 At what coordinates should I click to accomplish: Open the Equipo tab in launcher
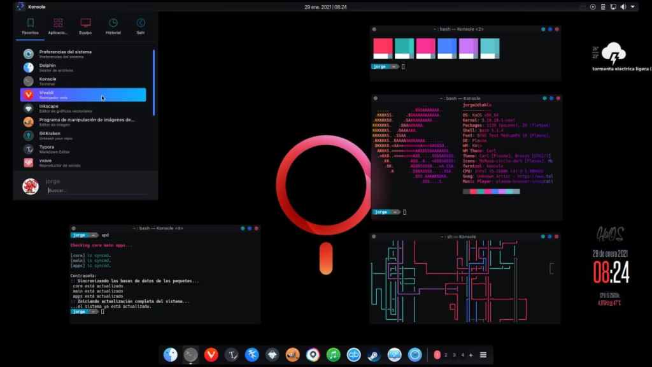(85, 26)
